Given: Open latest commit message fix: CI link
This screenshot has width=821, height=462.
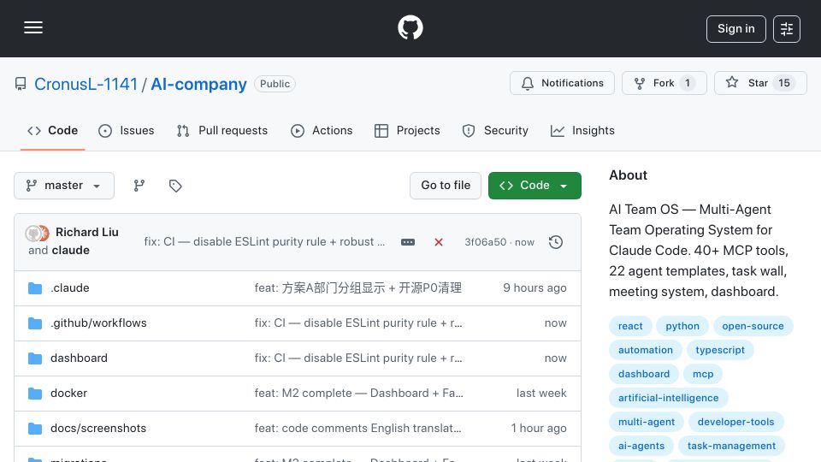Looking at the screenshot, I should coord(264,242).
